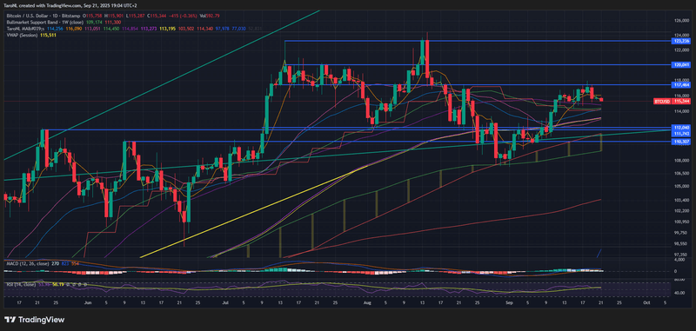Click the yellow MA value 113,195
This screenshot has width=696, height=331.
click(x=167, y=28)
